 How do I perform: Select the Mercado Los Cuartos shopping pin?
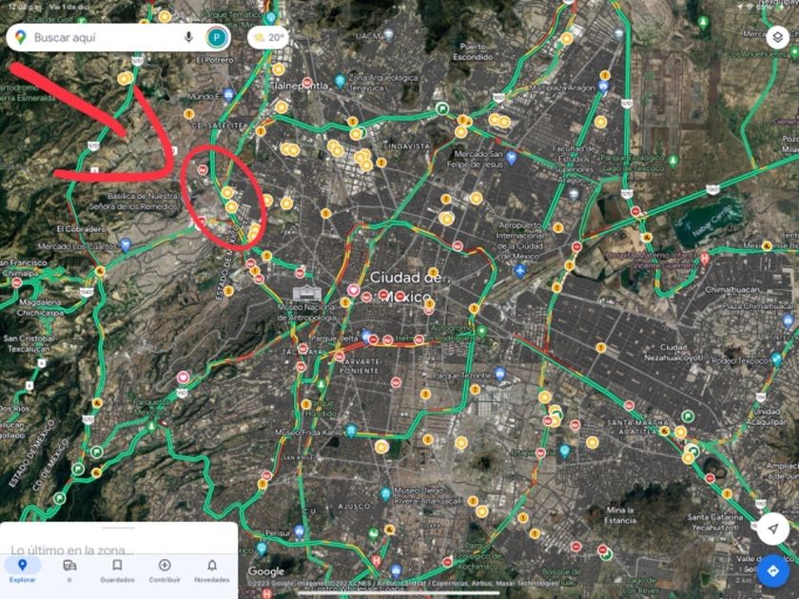coord(126,244)
